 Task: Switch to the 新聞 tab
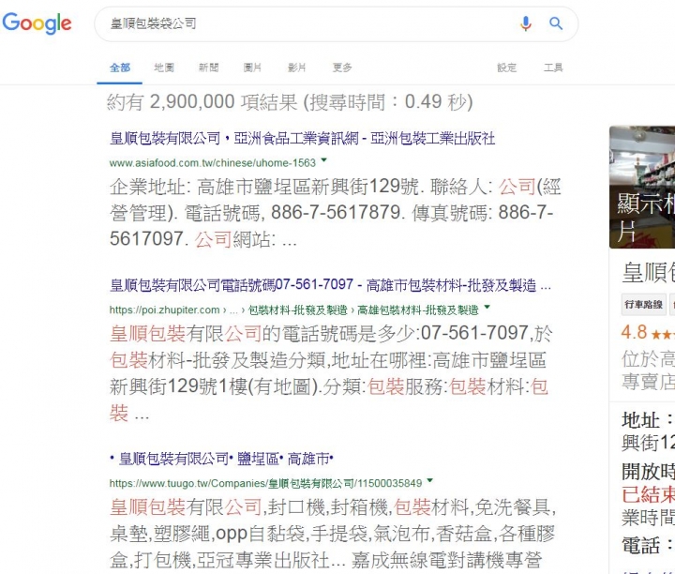tap(209, 68)
